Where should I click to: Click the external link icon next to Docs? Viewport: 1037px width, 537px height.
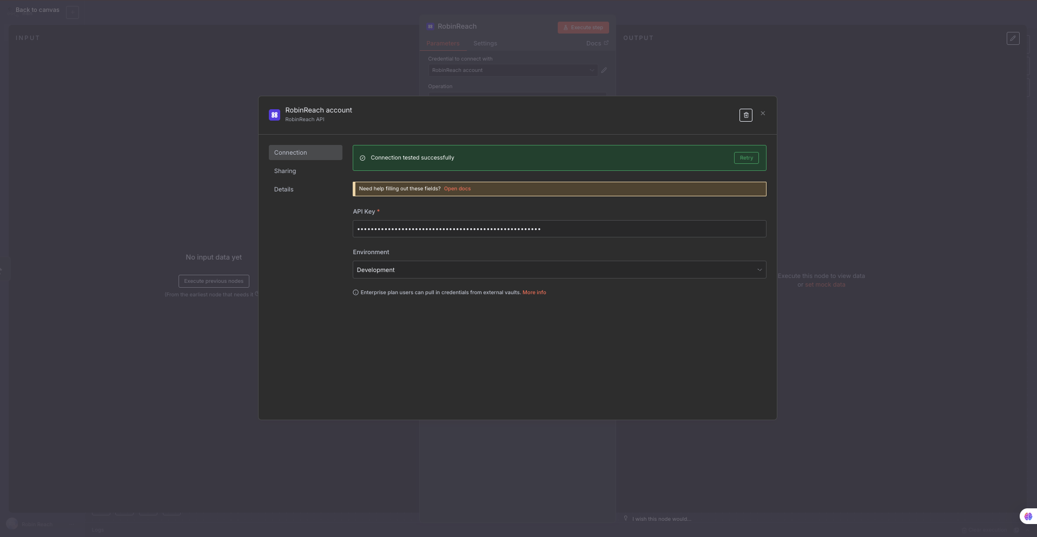point(606,43)
